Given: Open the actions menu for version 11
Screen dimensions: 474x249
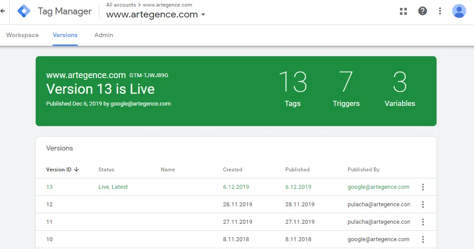Looking at the screenshot, I should pyautogui.click(x=423, y=222).
